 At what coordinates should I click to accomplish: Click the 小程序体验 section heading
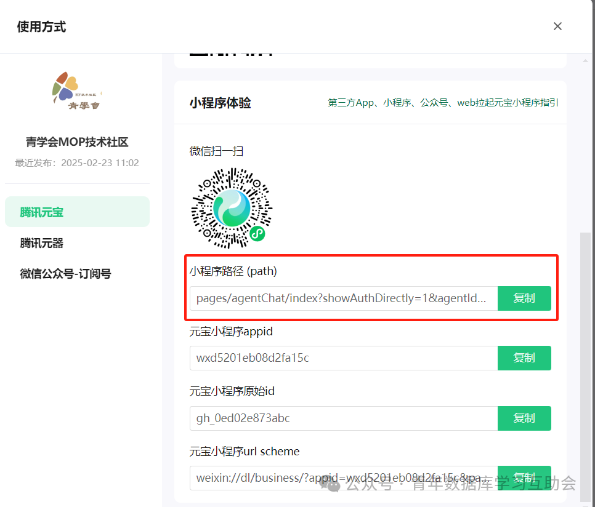pos(221,103)
